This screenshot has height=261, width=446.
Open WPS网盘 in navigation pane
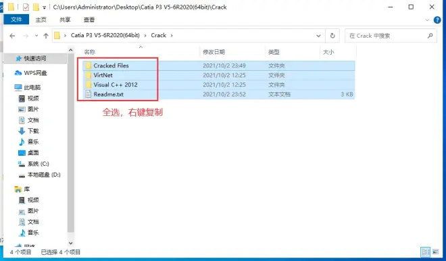coord(35,73)
